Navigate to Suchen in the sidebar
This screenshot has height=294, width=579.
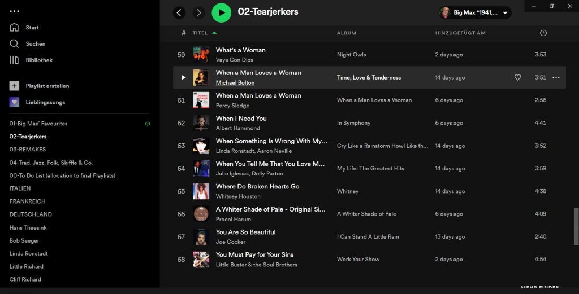point(35,43)
